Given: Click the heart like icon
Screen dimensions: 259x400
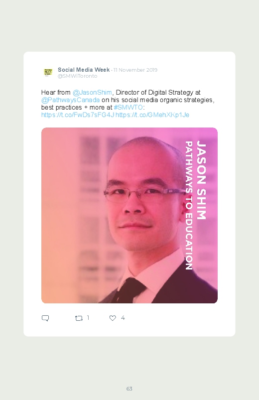Looking at the screenshot, I should (x=113, y=318).
